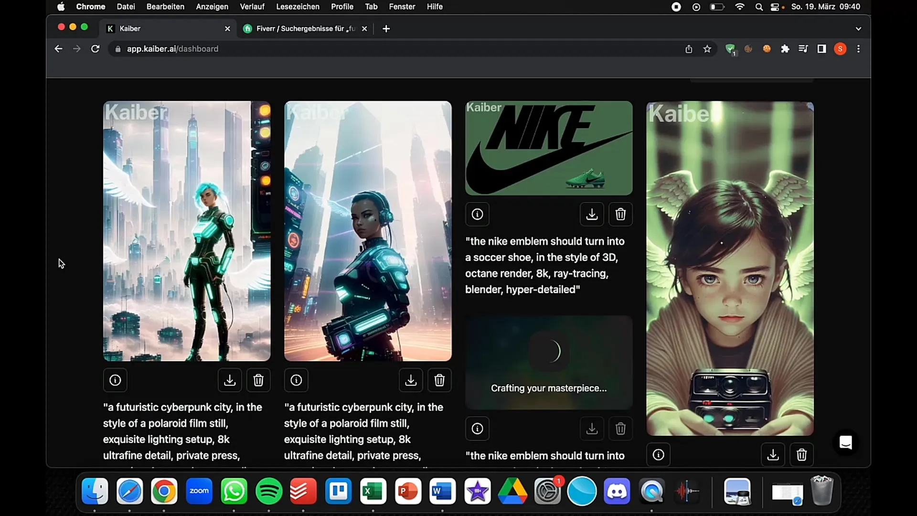The width and height of the screenshot is (917, 516).
Task: Close the Fiverr tab
Action: [x=364, y=29]
